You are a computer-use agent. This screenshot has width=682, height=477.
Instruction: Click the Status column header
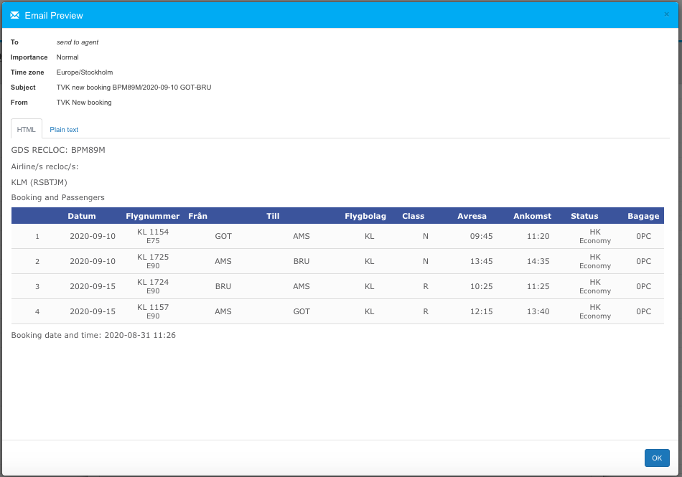click(x=584, y=216)
